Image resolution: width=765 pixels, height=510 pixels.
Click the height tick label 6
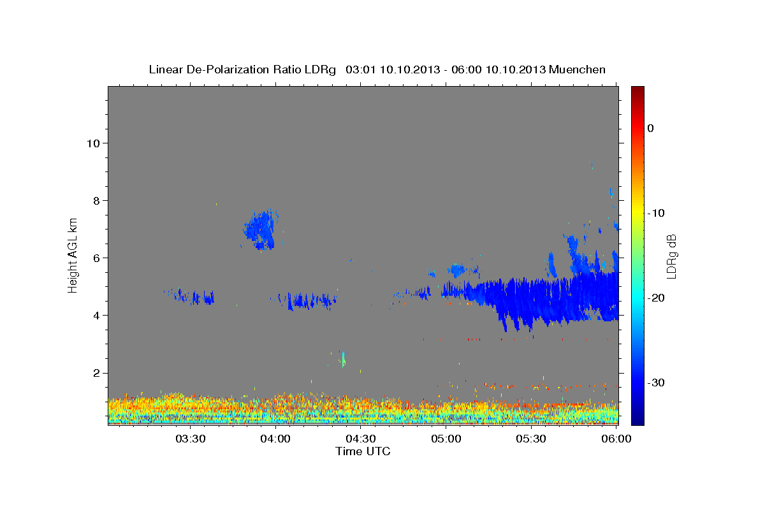[98, 258]
